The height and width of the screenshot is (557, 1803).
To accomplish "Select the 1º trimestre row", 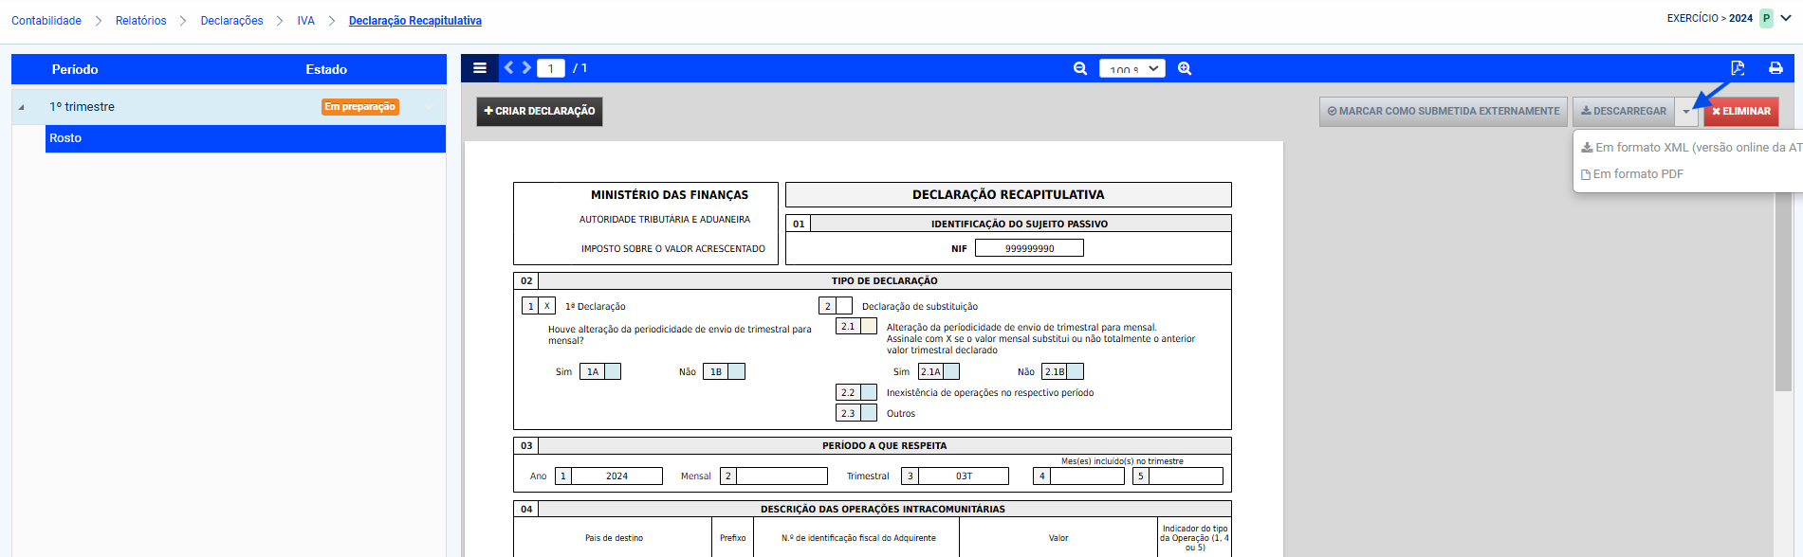I will click(229, 107).
